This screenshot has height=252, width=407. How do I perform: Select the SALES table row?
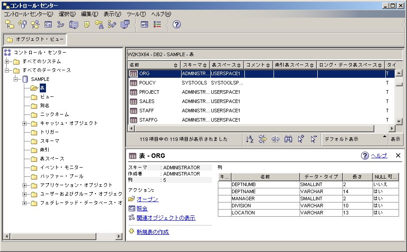point(261,101)
